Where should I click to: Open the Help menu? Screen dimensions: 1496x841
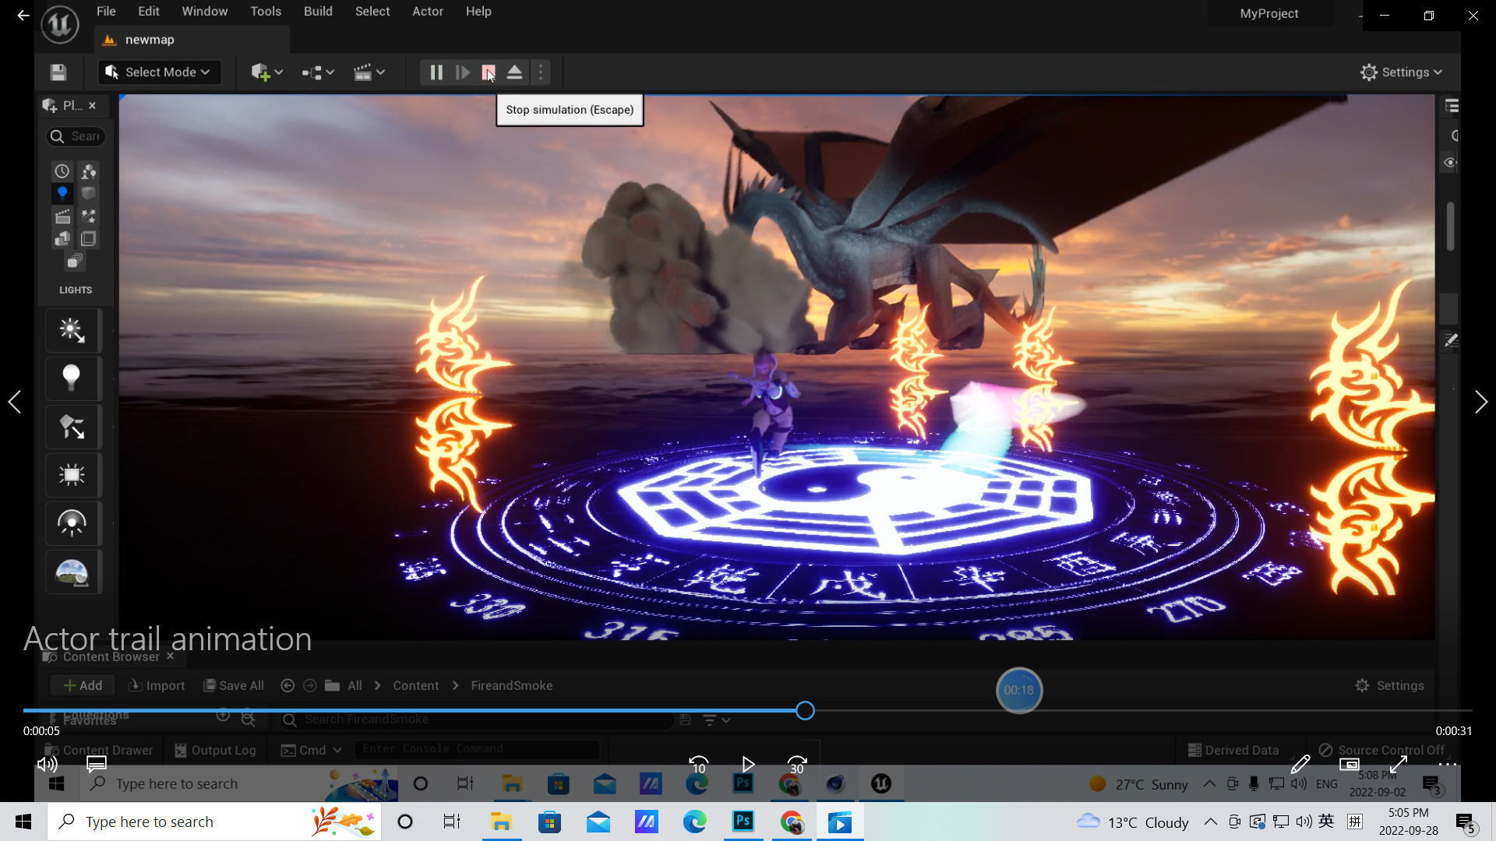(x=478, y=12)
